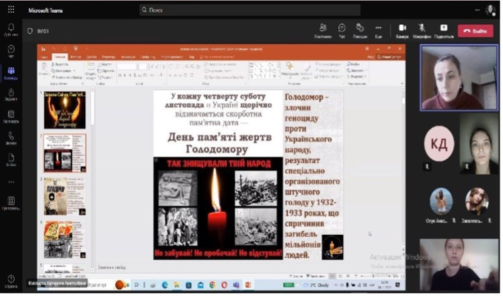The image size is (503, 296).
Task: Open the Chat section in Teams sidebar
Action: point(11,50)
